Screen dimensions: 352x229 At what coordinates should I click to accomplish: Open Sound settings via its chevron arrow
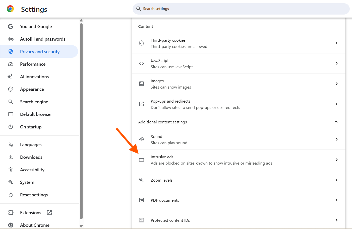(337, 139)
